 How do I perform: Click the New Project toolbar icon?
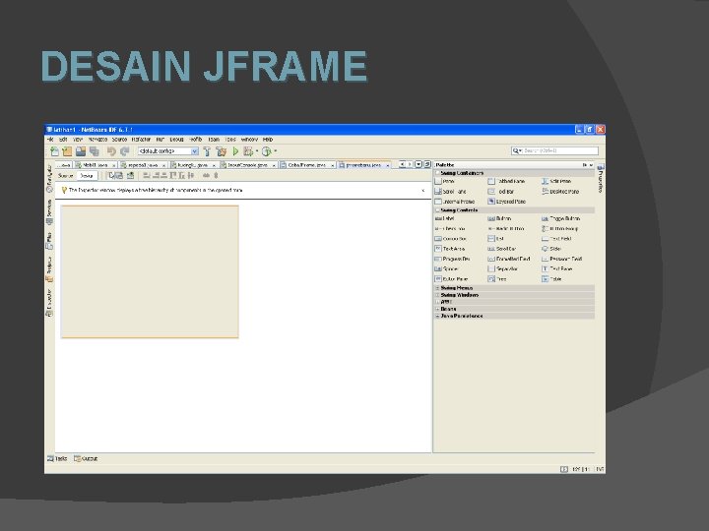coord(67,151)
